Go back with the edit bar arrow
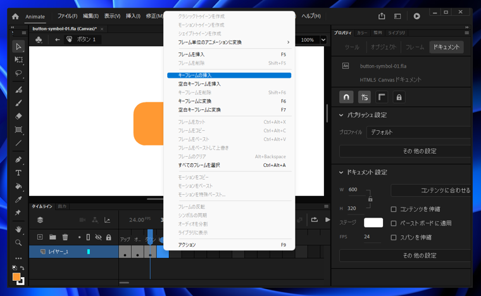The height and width of the screenshot is (296, 481). 57,39
